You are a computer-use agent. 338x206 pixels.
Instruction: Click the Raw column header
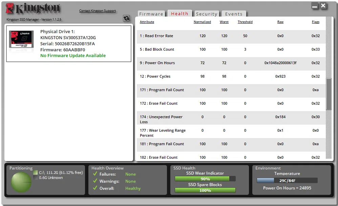pos(280,22)
